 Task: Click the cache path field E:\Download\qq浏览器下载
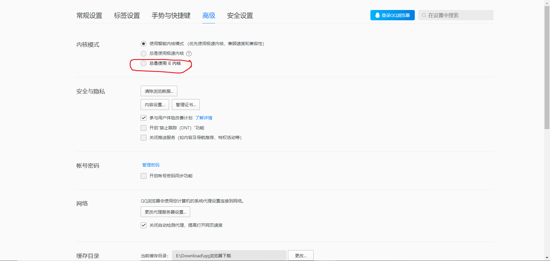[229, 256]
